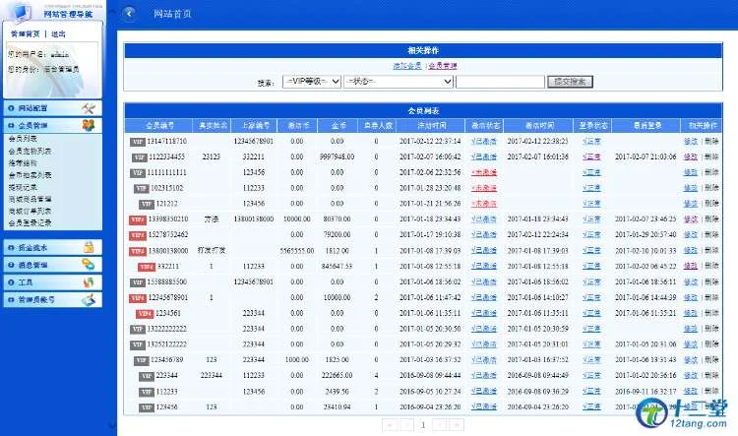Click the VIP badge of member 13147118710
Viewport: 738px width, 436px height.
click(137, 142)
